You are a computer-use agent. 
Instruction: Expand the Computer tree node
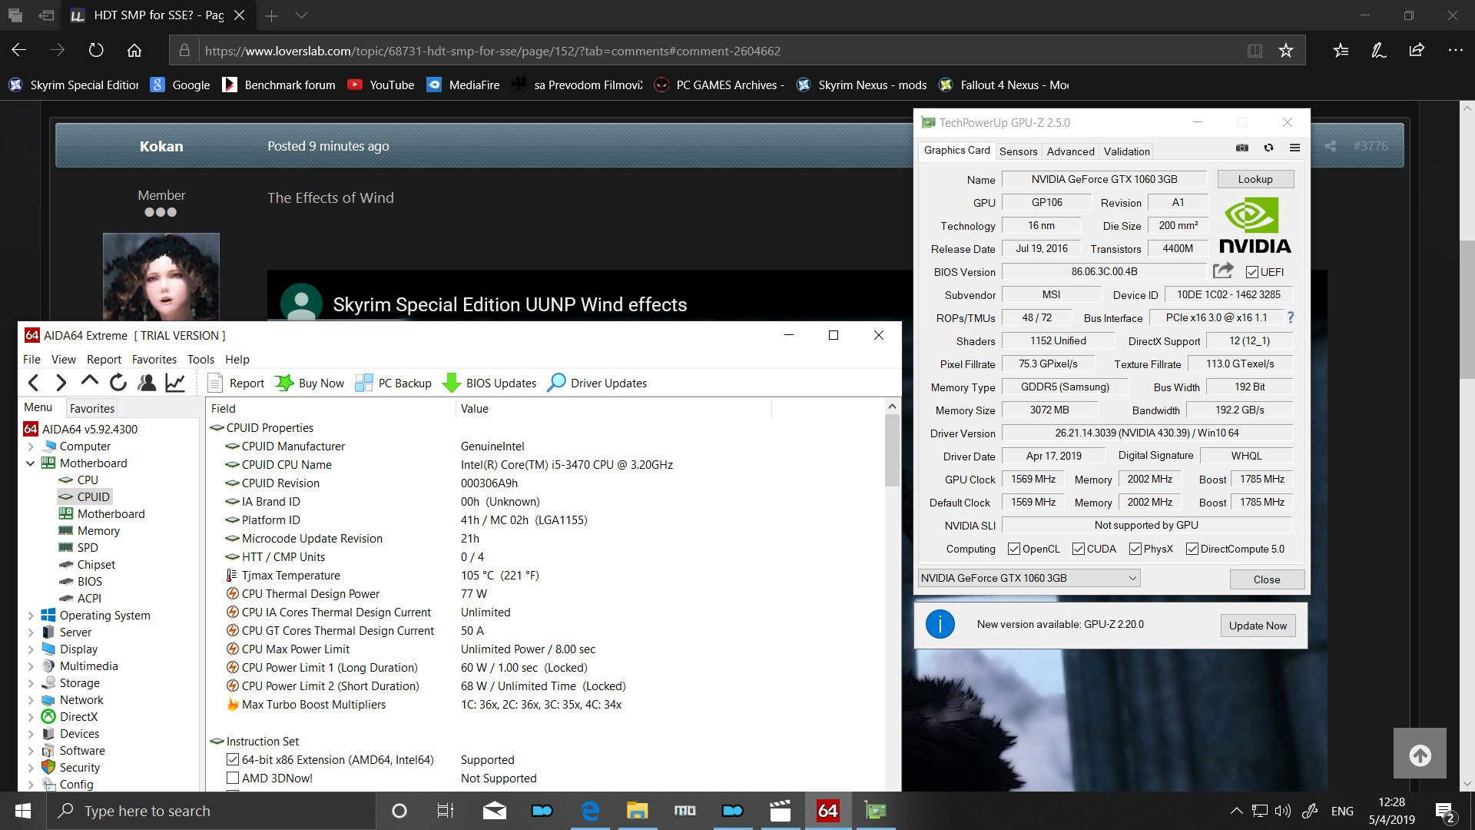pos(31,447)
